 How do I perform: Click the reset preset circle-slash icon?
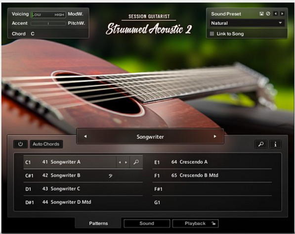268,14
